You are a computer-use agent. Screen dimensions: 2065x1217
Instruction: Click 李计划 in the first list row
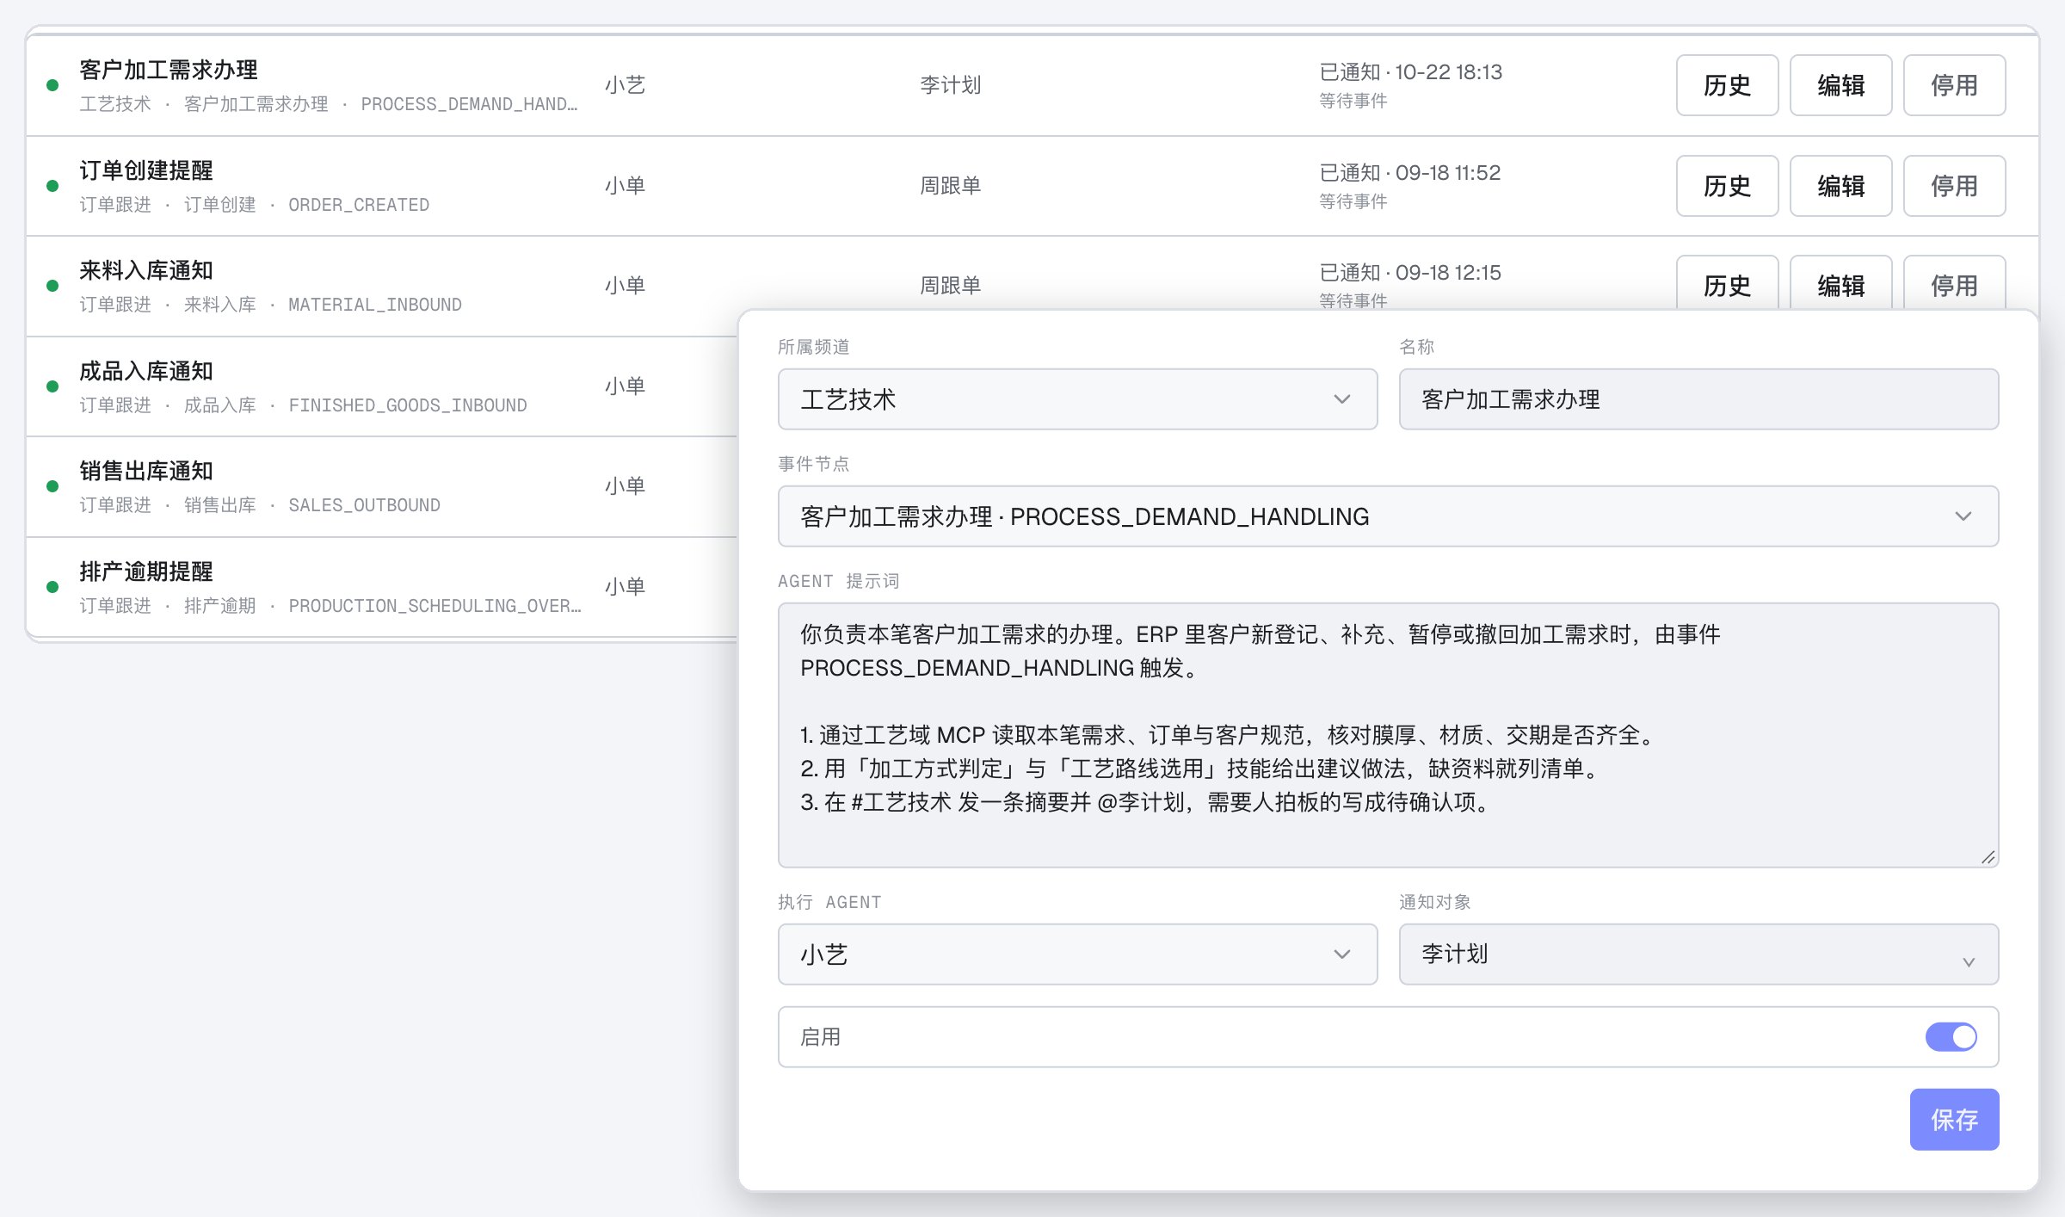coord(951,85)
